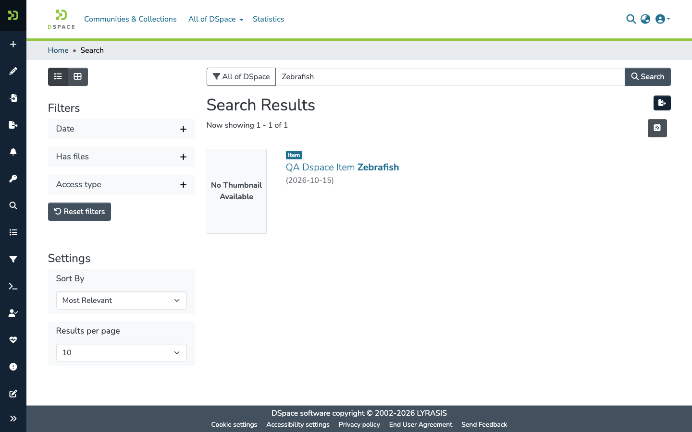692x432 pixels.
Task: Export search results with the export icon button
Action: [x=662, y=103]
